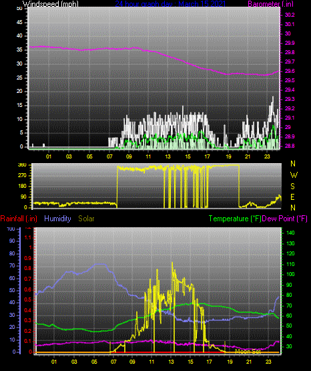
Task: Click the 'Dew Point (°F)' legend label
Action: [x=284, y=219]
